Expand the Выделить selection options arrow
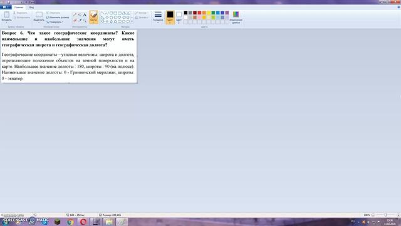Viewport: 401px width, 226px height. pos(39,23)
